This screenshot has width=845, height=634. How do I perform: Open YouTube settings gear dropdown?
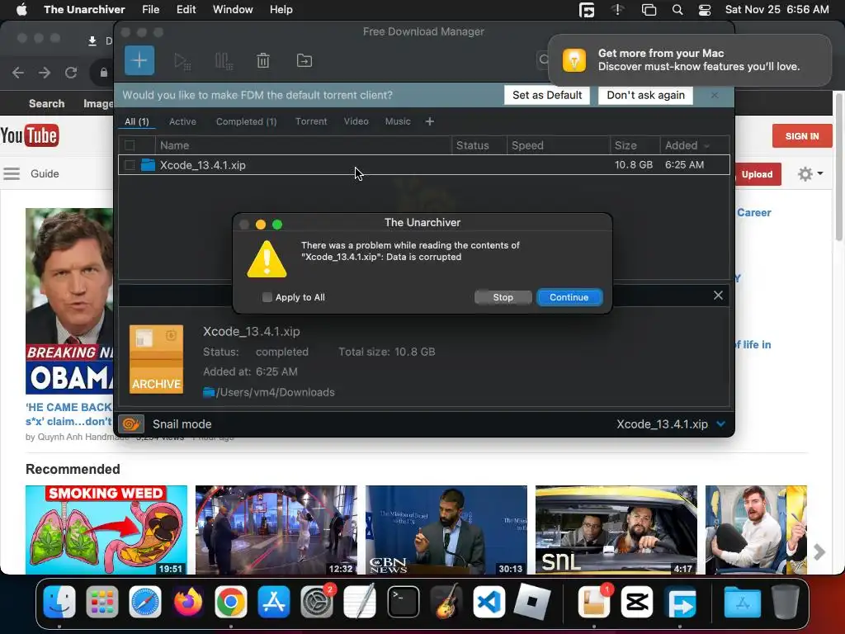pos(810,173)
